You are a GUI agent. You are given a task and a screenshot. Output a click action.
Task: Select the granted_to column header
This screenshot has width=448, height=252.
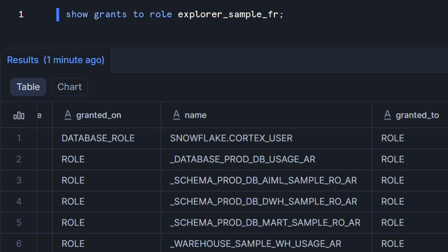(417, 115)
